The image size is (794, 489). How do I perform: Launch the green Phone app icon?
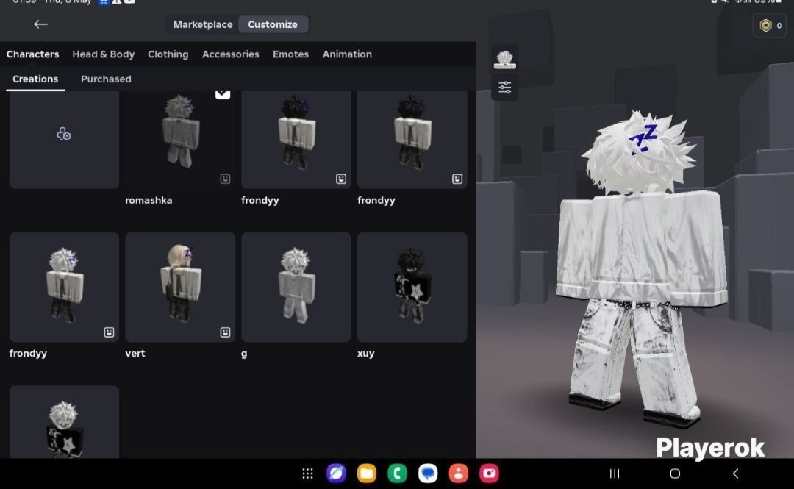click(x=397, y=474)
